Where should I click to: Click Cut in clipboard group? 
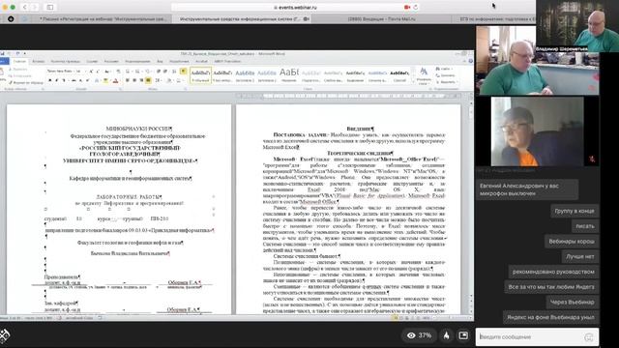pyautogui.click(x=17, y=70)
